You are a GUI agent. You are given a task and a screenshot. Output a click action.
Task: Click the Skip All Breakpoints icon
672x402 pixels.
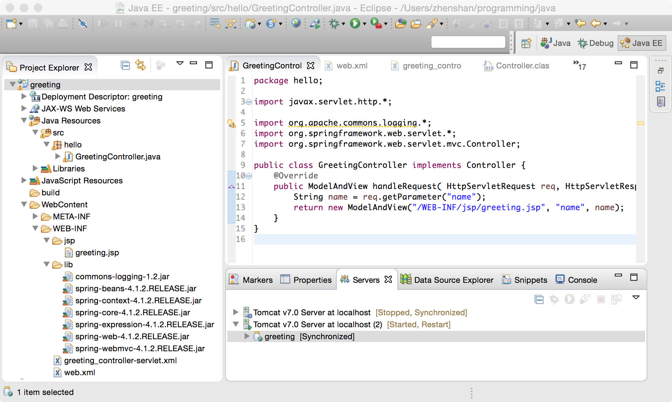pyautogui.click(x=83, y=24)
